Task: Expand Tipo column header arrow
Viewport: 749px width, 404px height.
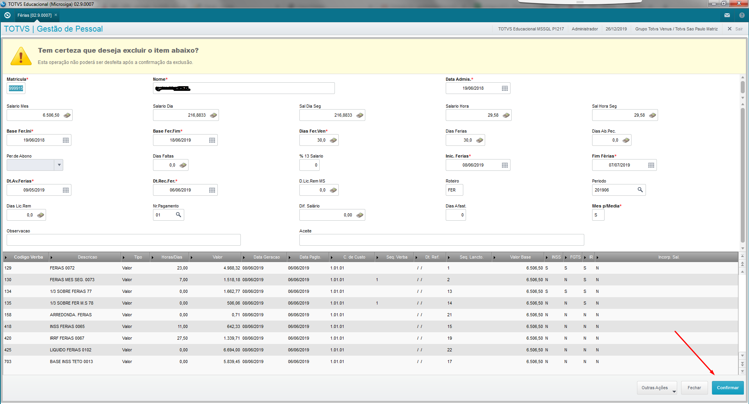Action: pyautogui.click(x=124, y=257)
